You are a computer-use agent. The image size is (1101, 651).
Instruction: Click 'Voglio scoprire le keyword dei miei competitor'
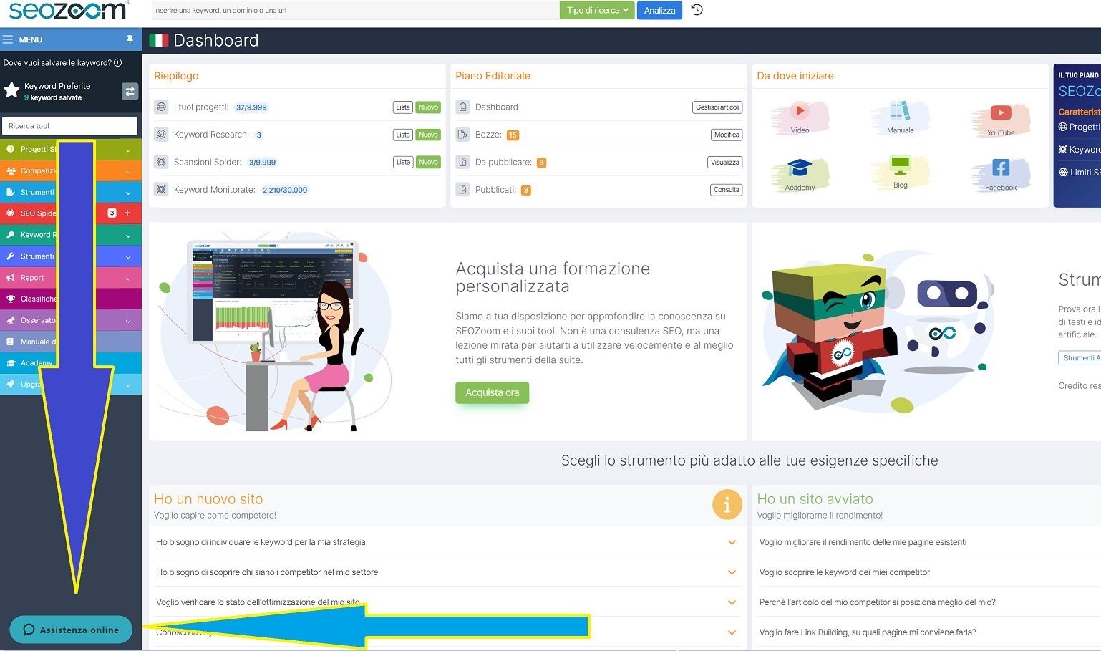coord(844,572)
